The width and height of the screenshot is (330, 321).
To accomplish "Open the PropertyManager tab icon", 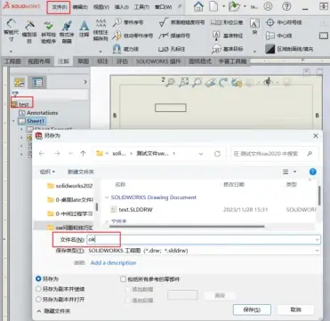I will click(x=37, y=82).
